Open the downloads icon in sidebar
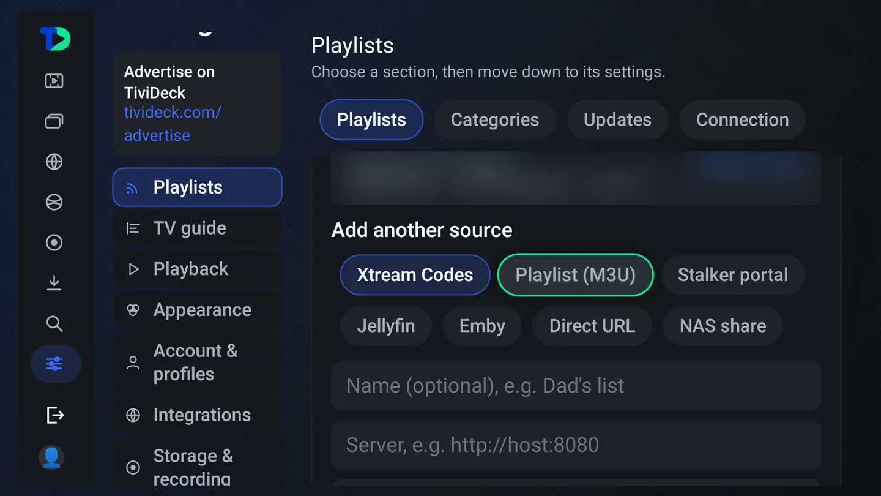 54,283
